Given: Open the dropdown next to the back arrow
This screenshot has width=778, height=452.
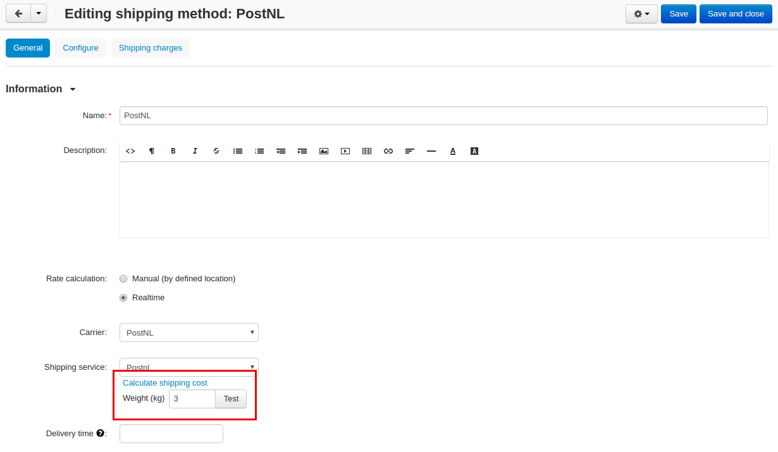Looking at the screenshot, I should (x=39, y=14).
